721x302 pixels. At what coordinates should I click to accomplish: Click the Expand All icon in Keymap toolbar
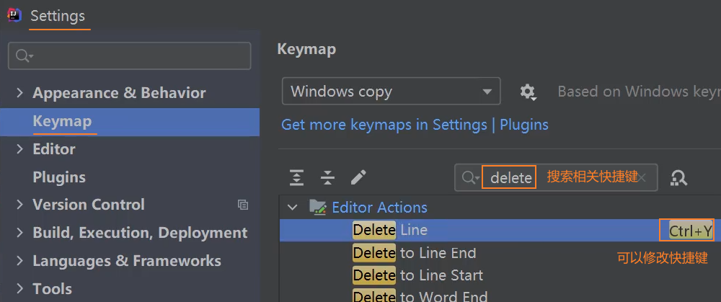pos(296,177)
